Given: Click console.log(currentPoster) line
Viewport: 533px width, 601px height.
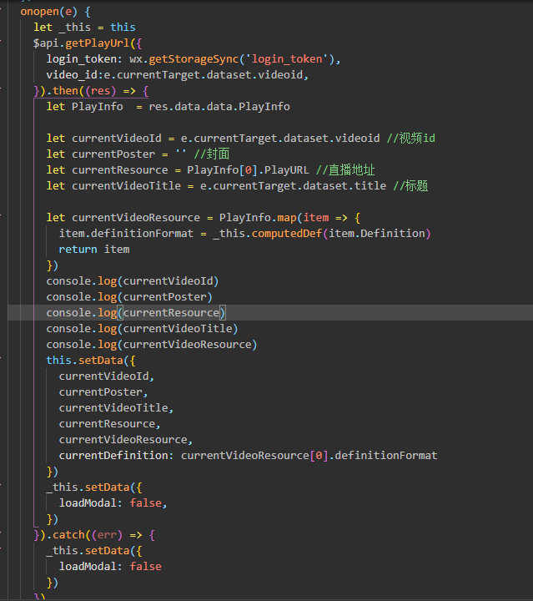Looking at the screenshot, I should (x=129, y=297).
